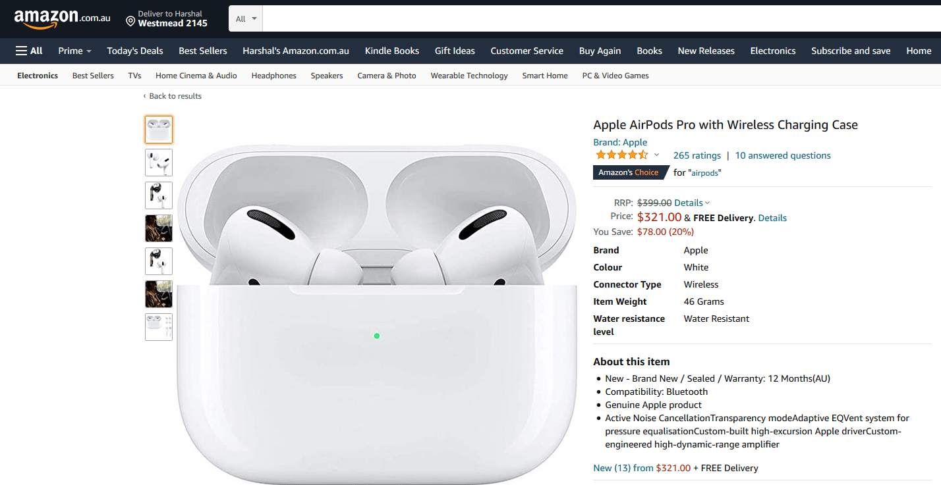The image size is (941, 485).
Task: Open Today's Deals in navigation bar
Action: 135,51
